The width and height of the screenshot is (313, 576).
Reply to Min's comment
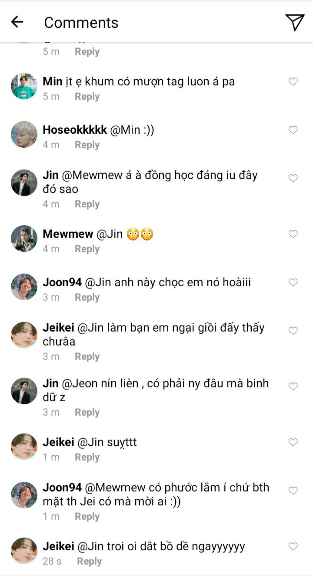coord(87,97)
